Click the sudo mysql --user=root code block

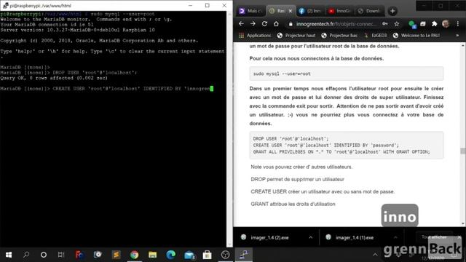(347, 74)
